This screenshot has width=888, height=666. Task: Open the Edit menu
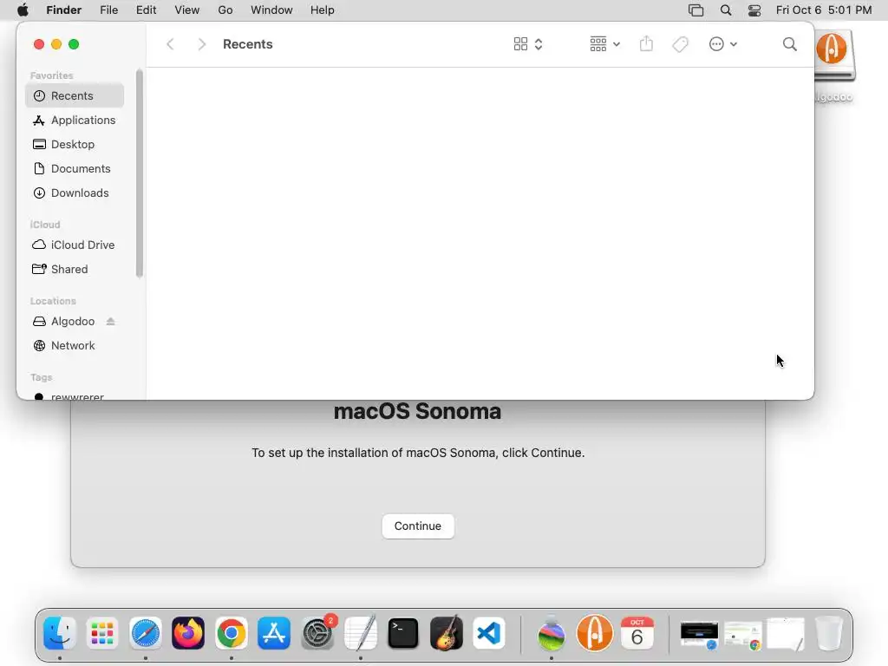pyautogui.click(x=146, y=10)
